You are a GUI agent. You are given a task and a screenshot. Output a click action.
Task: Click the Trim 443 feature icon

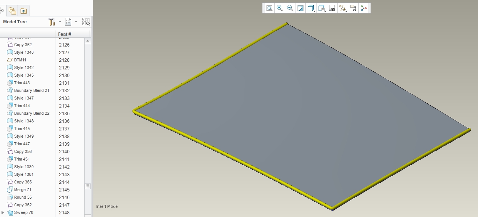10,83
